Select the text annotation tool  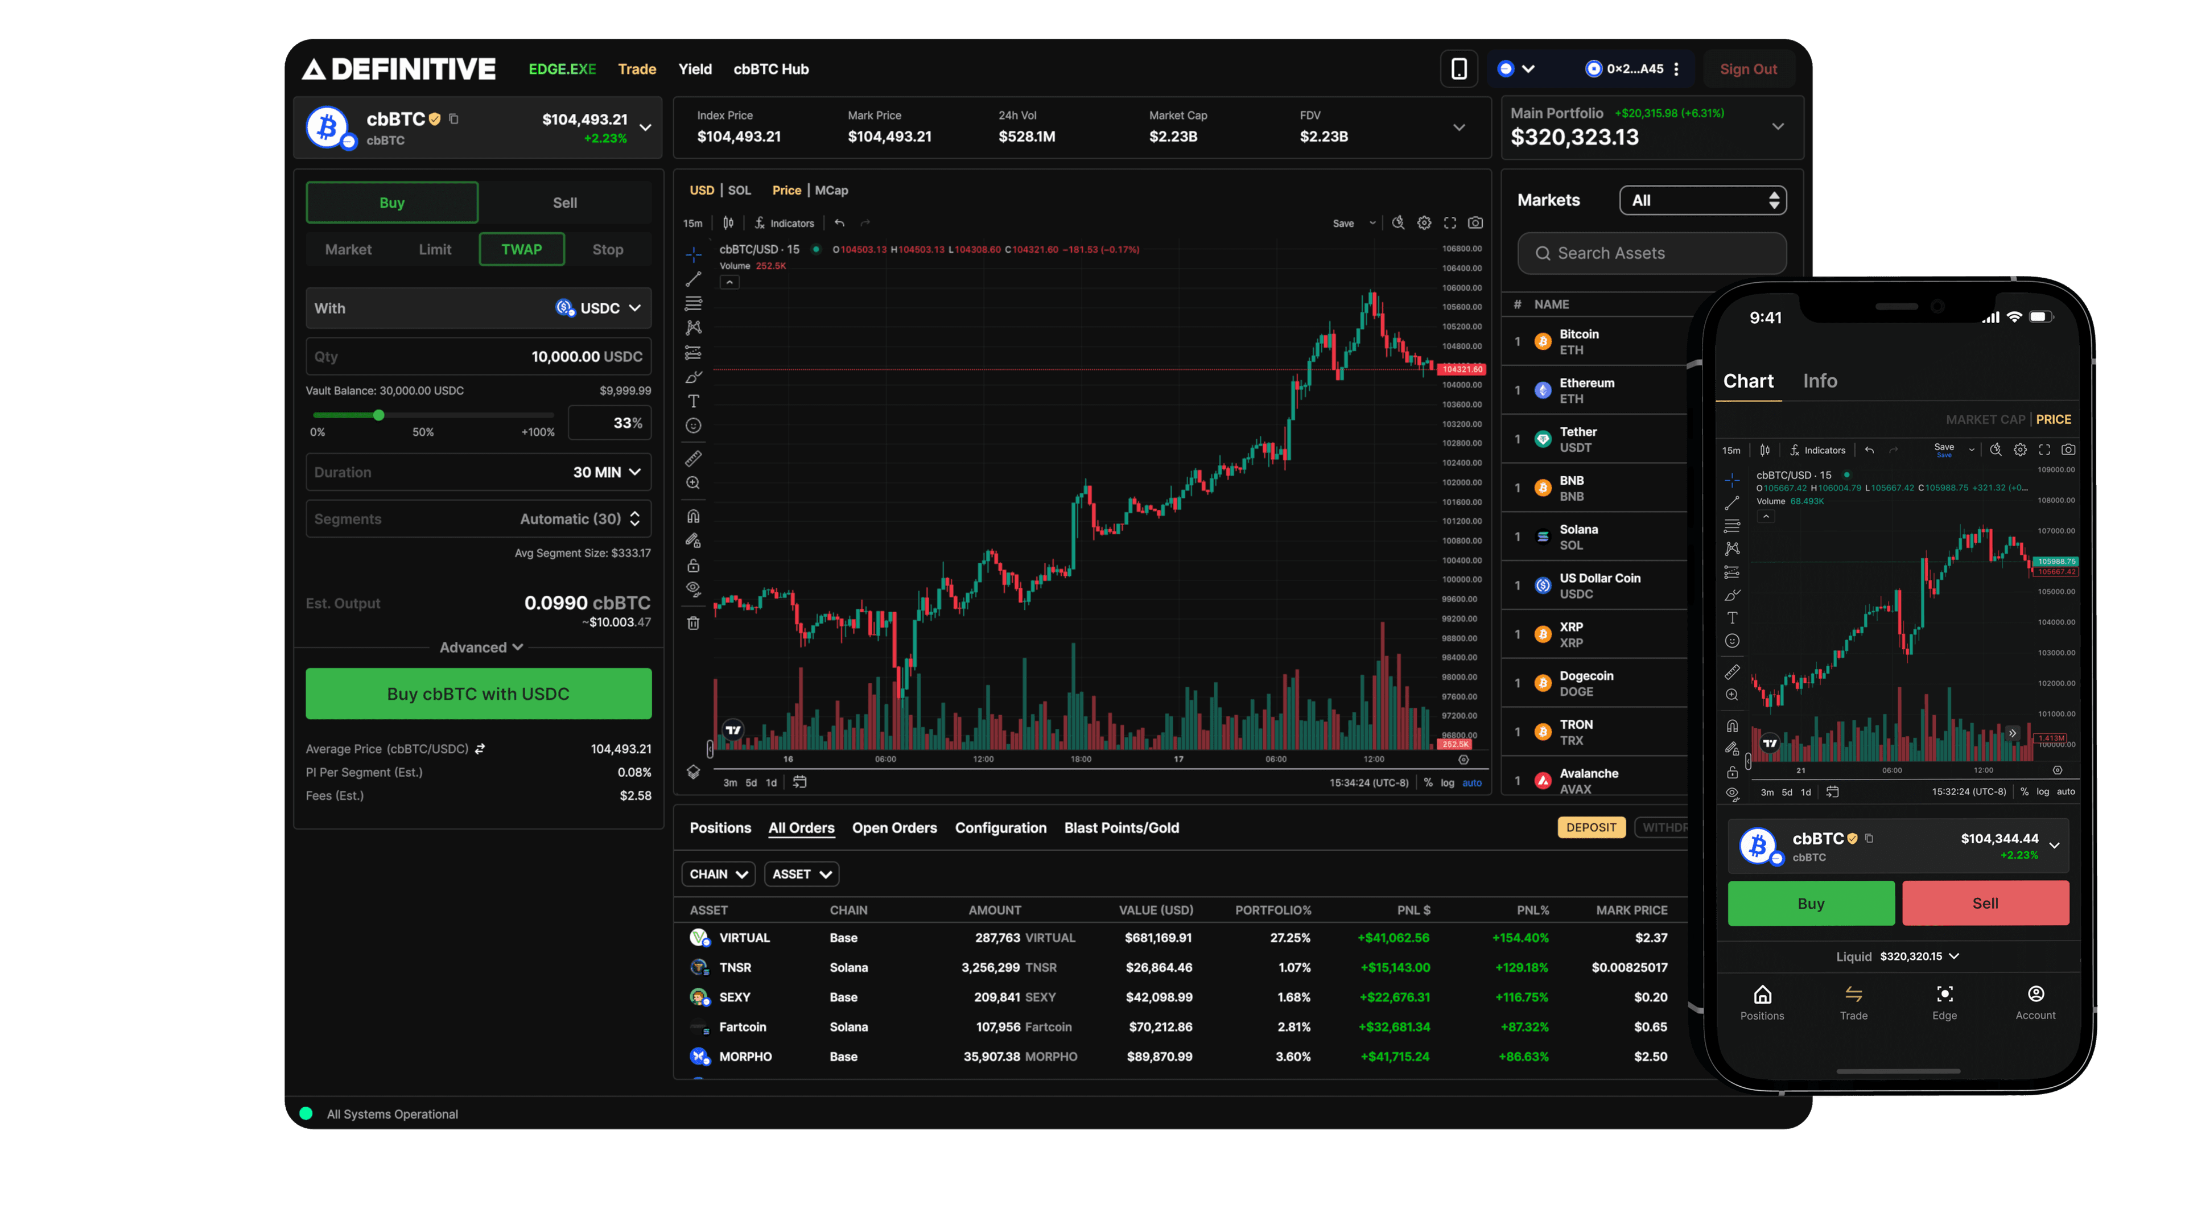694,394
